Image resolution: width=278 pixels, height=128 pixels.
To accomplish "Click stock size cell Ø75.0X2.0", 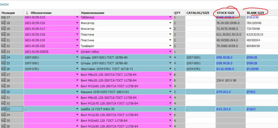I will point(230,92).
